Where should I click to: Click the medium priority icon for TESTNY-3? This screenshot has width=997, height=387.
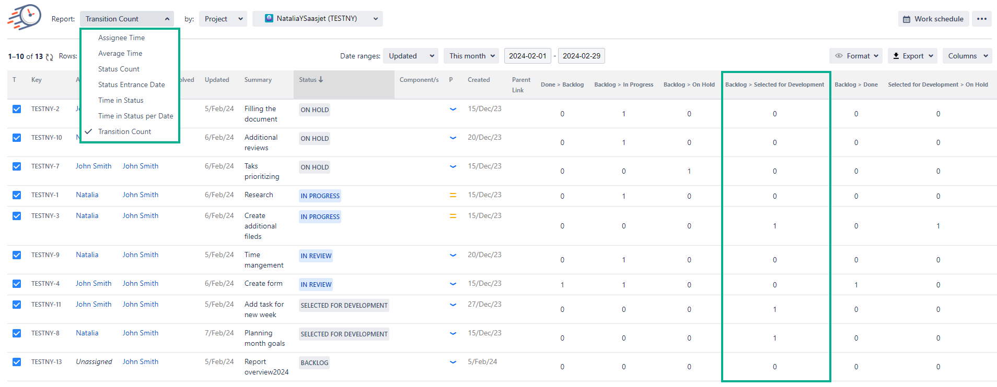click(x=453, y=216)
